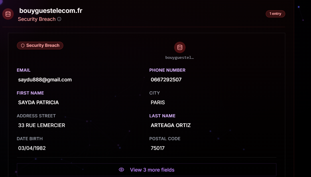The width and height of the screenshot is (311, 177).
Task: Click the database icon beside bouyguestelecom.fr heading
Action: coord(8,14)
